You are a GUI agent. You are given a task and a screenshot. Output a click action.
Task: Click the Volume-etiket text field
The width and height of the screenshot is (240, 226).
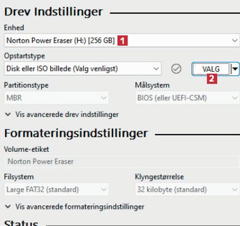click(122, 162)
